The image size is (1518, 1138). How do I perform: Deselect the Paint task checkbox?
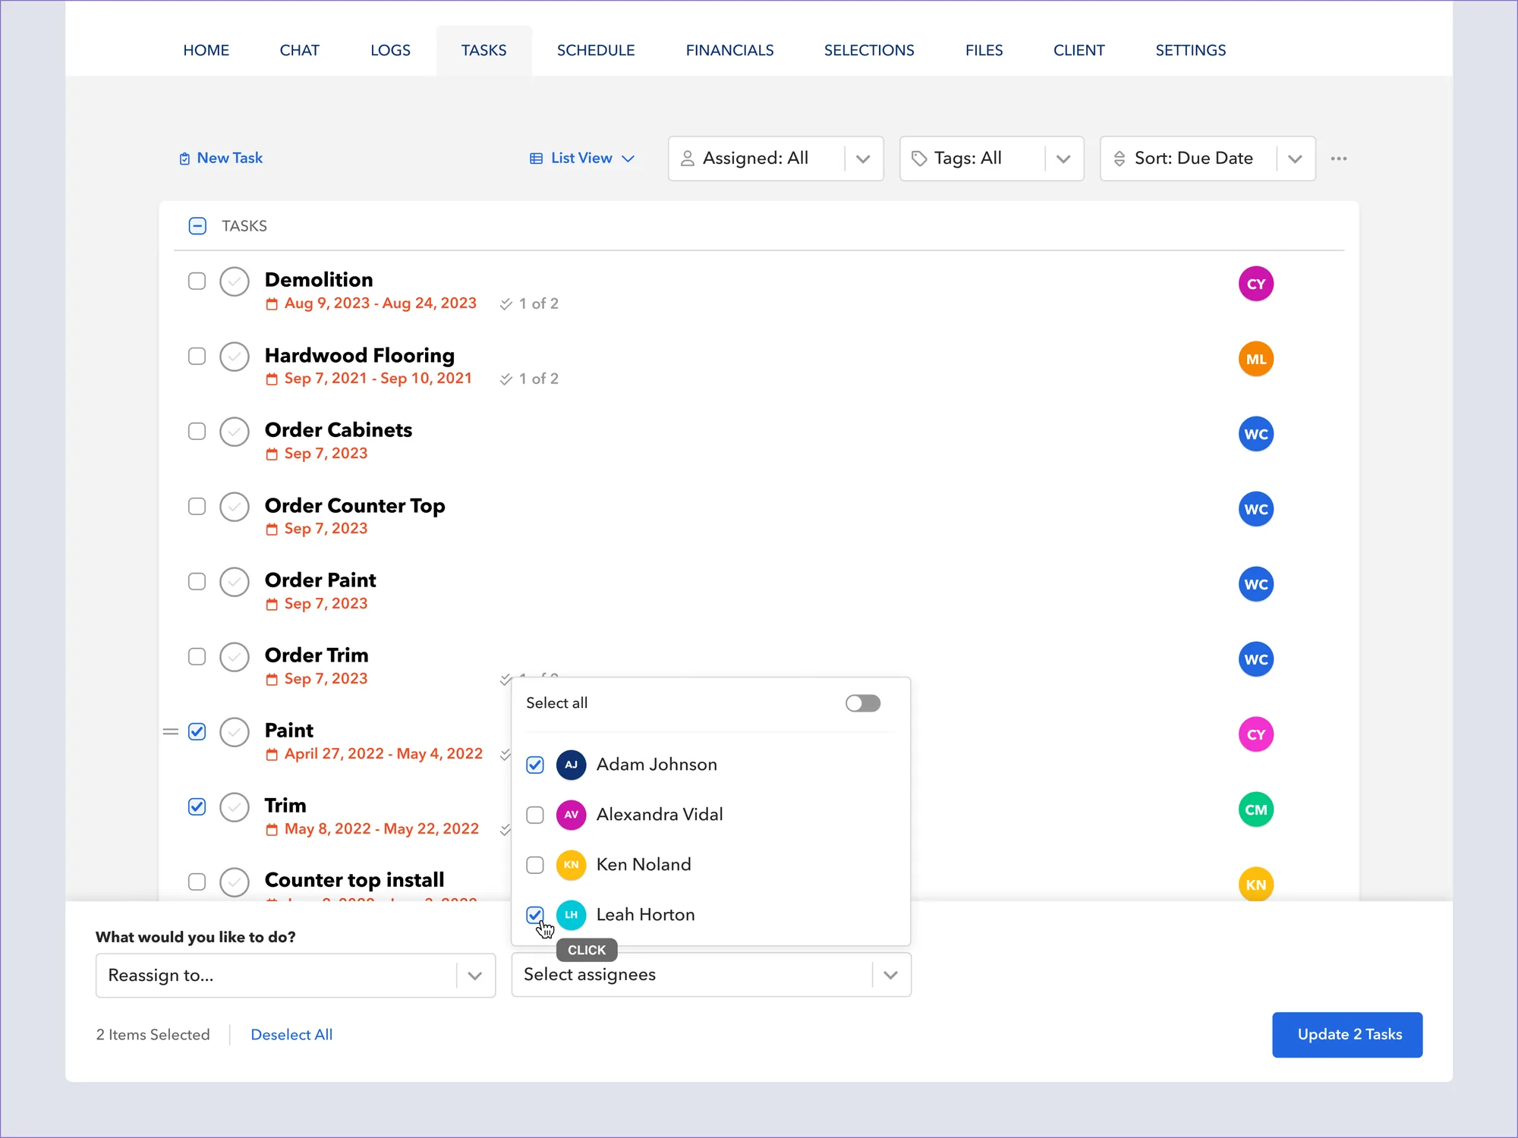[x=197, y=732]
